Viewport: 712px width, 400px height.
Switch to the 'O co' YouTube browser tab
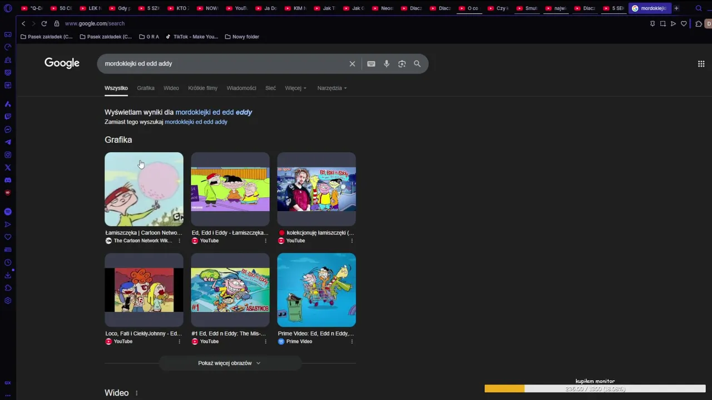coord(468,8)
